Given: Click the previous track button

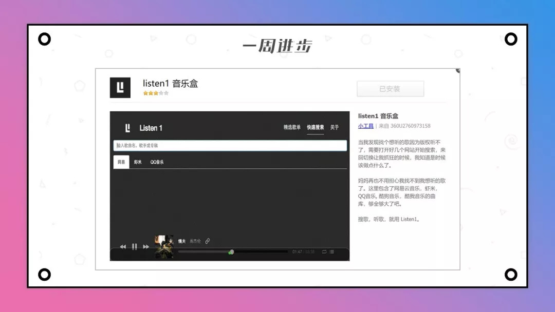Looking at the screenshot, I should (123, 247).
